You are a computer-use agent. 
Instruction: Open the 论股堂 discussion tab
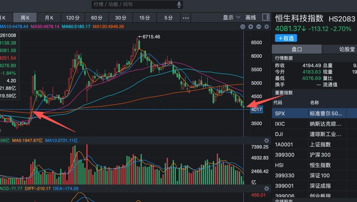tap(340, 49)
